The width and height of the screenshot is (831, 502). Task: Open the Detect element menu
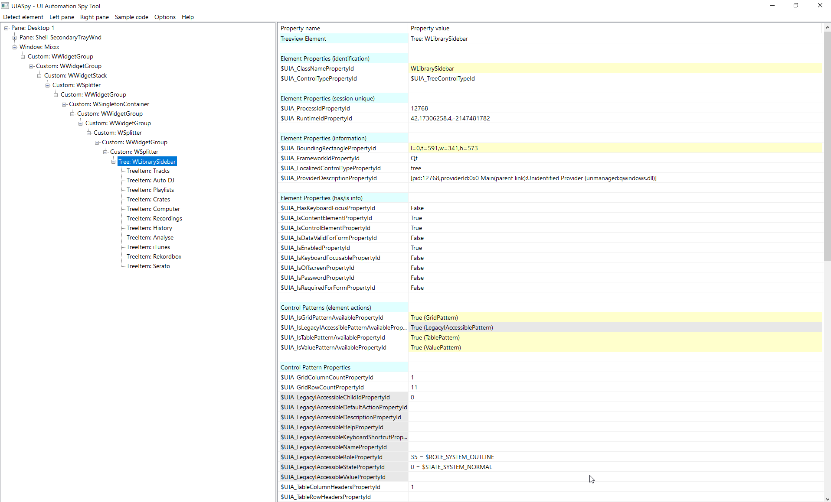pos(23,17)
